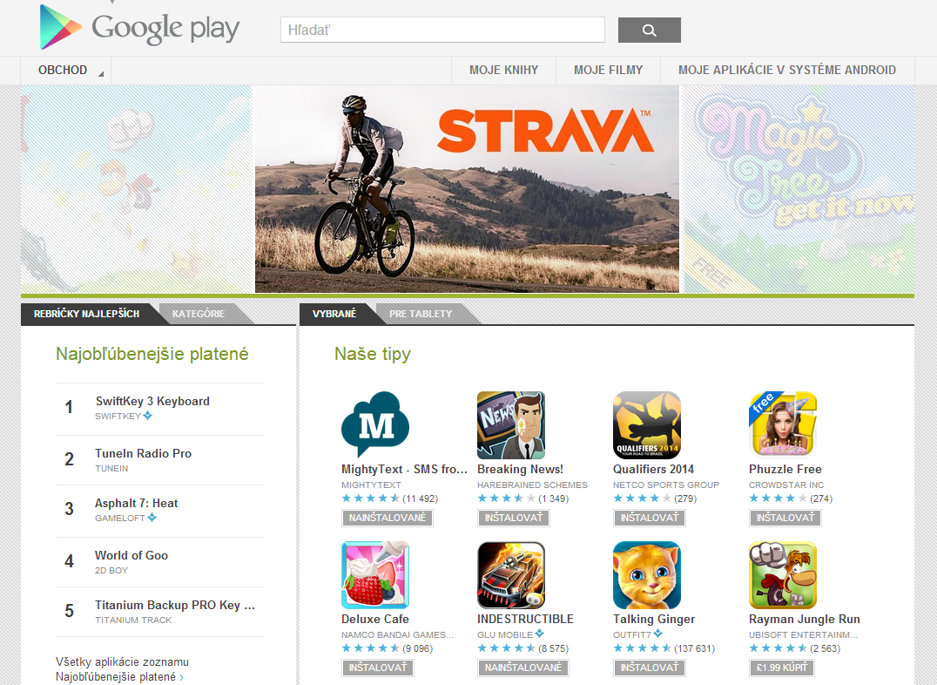Screen dimensions: 937x685
Task: Switch to the PRE TABLETY tab
Action: [421, 314]
